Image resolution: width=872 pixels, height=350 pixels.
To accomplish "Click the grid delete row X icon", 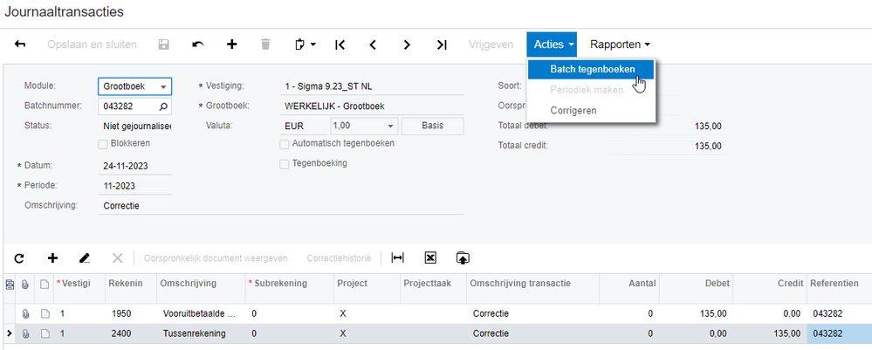I will coord(117,258).
